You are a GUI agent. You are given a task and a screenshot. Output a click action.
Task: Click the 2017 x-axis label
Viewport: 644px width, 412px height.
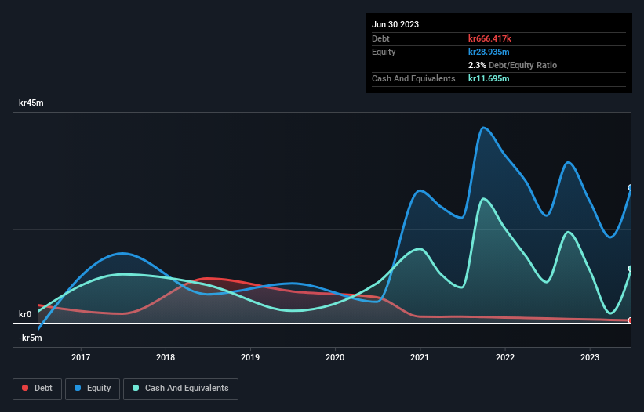tap(81, 357)
